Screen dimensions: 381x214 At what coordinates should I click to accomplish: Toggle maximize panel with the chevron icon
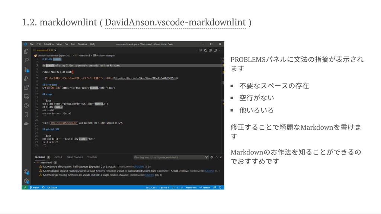(216, 158)
